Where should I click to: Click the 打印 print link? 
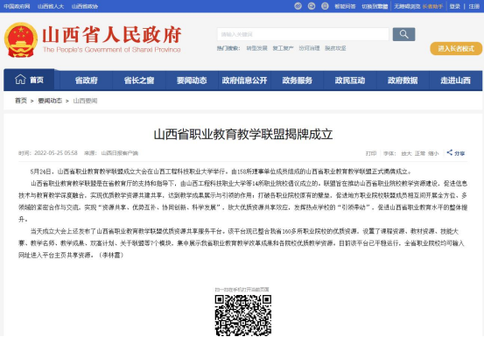pyautogui.click(x=371, y=153)
